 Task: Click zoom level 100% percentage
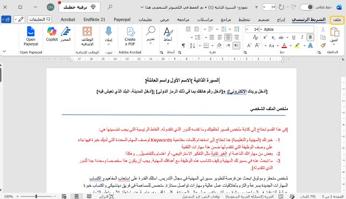[x=8, y=196]
